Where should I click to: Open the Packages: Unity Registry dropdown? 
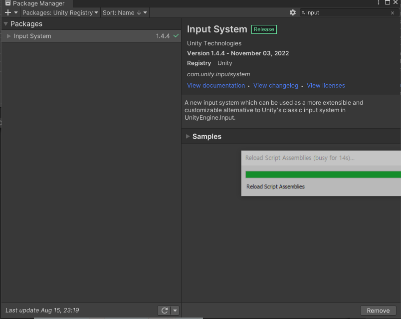click(x=60, y=12)
